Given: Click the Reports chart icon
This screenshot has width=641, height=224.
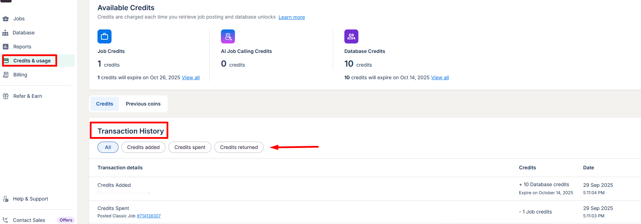Looking at the screenshot, I should 6,47.
